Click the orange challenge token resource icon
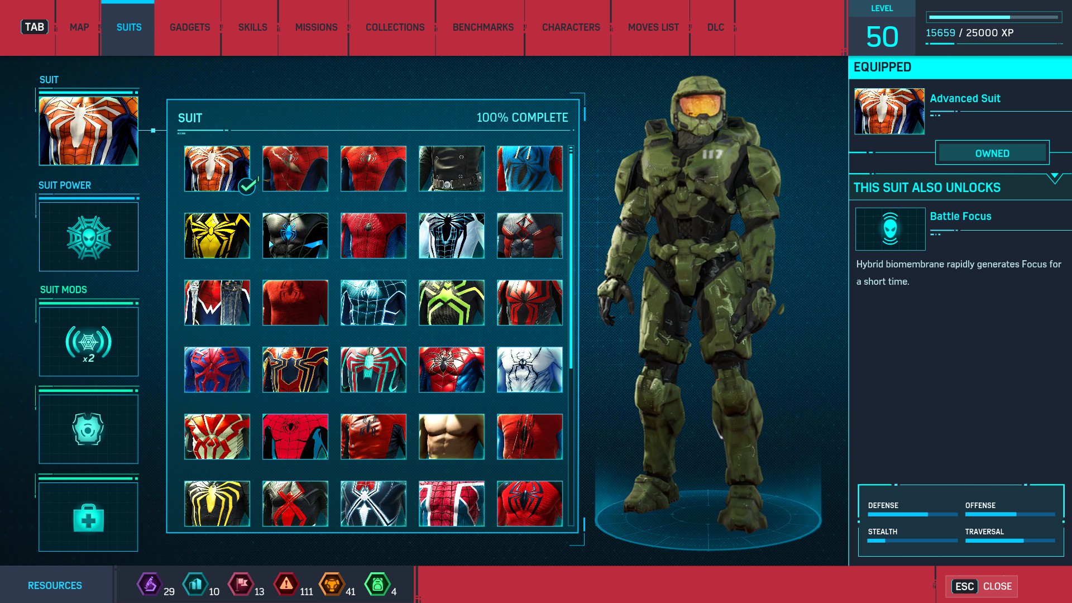The height and width of the screenshot is (603, 1072). 332,585
